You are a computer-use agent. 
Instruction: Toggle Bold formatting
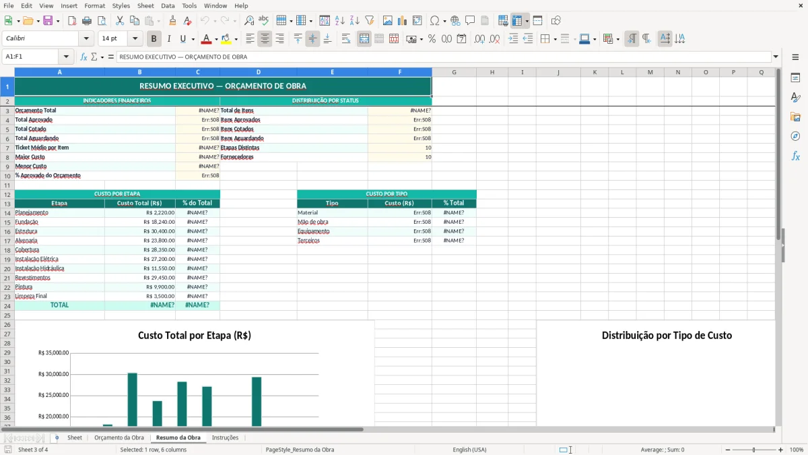(x=154, y=39)
